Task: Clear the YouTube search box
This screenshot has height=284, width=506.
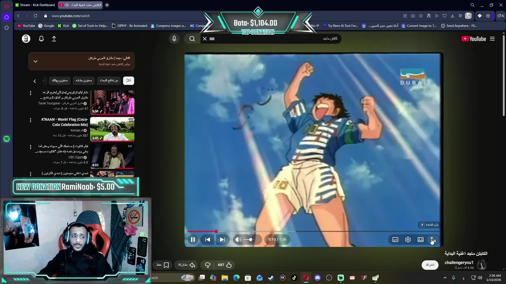Action: pyautogui.click(x=205, y=39)
